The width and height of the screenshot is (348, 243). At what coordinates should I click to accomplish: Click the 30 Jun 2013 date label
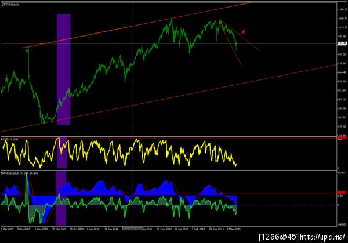click(182, 229)
